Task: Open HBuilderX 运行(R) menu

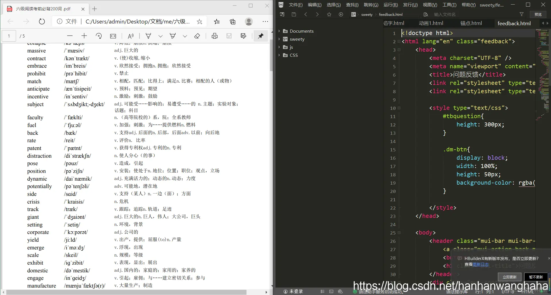Action: pyautogui.click(x=391, y=5)
